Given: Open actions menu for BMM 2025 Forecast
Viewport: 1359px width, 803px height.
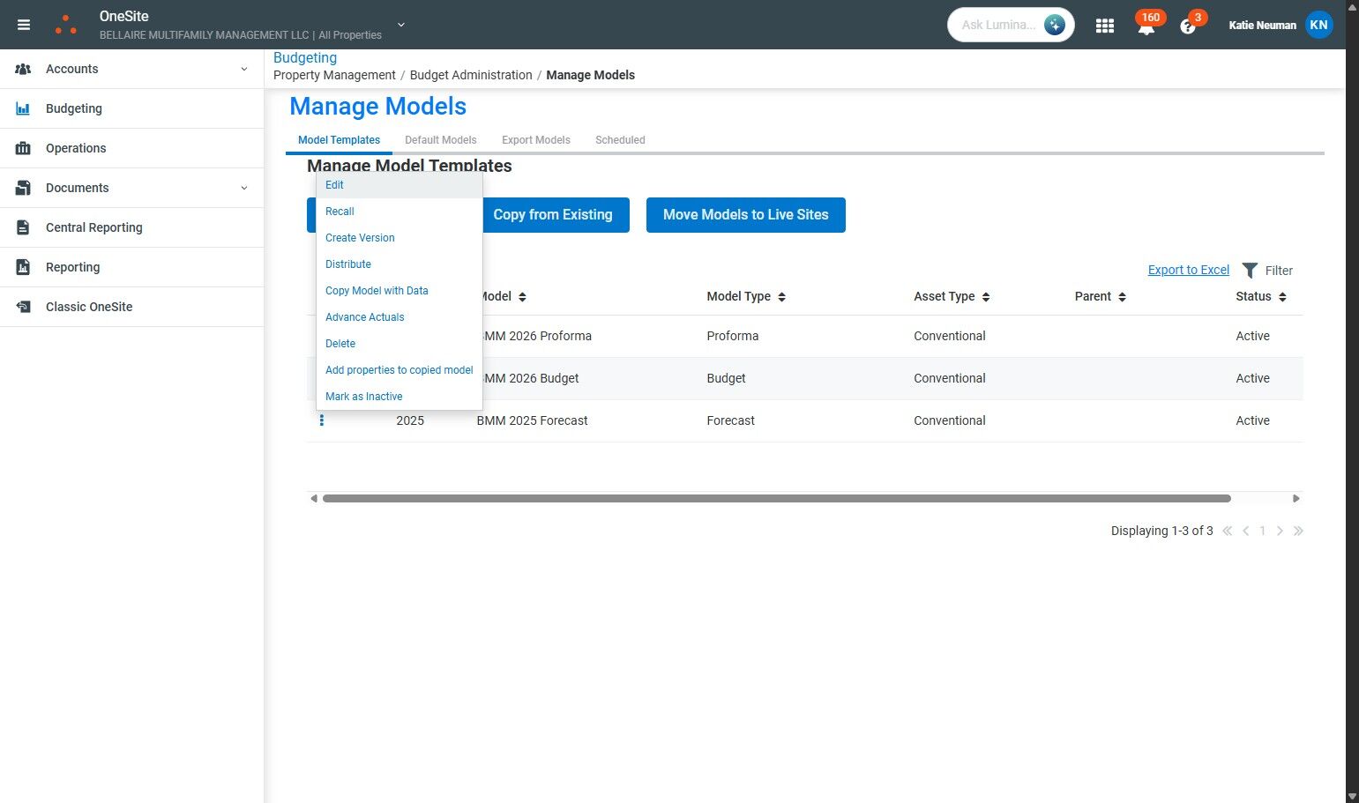Looking at the screenshot, I should click(322, 420).
